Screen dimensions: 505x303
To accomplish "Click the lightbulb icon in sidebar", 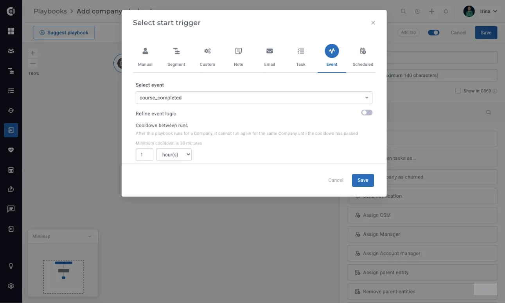I will 11,266.
